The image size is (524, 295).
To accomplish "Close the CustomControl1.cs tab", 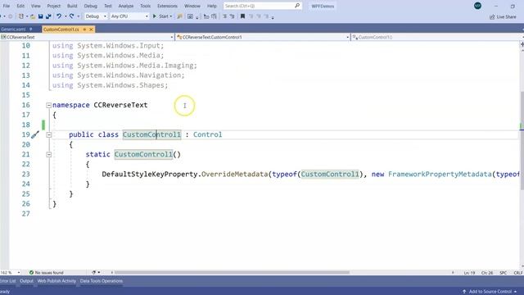I will click(91, 29).
